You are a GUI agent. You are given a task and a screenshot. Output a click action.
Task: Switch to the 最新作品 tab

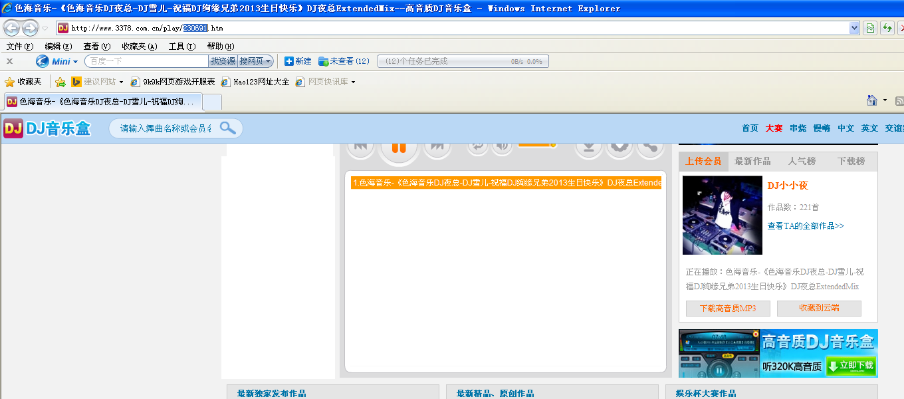pyautogui.click(x=752, y=161)
